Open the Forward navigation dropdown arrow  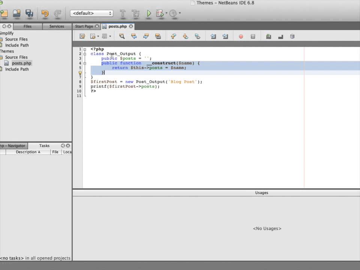(x=110, y=36)
